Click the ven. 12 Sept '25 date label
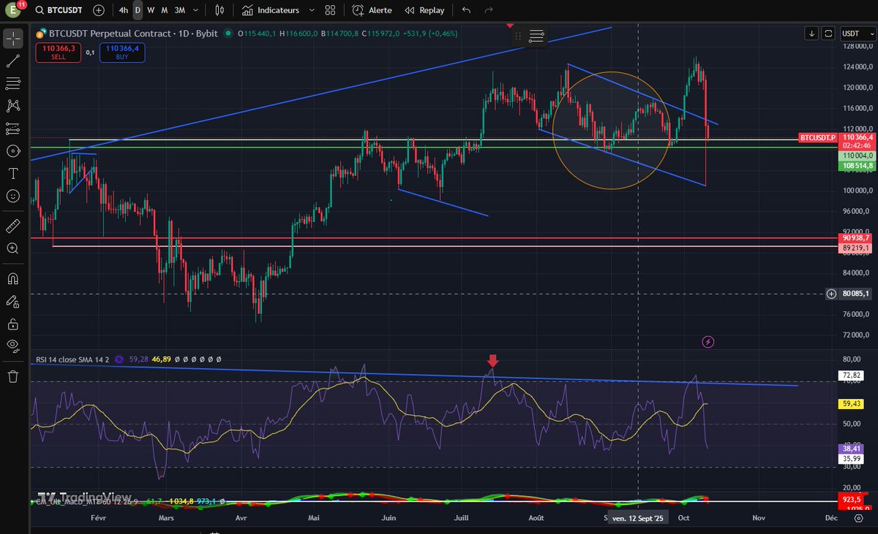878x534 pixels. (x=638, y=517)
